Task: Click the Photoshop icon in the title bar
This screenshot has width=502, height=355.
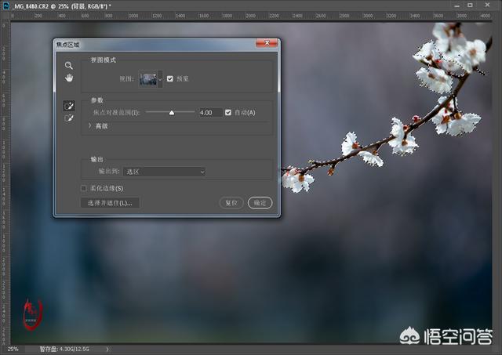Action: point(6,5)
